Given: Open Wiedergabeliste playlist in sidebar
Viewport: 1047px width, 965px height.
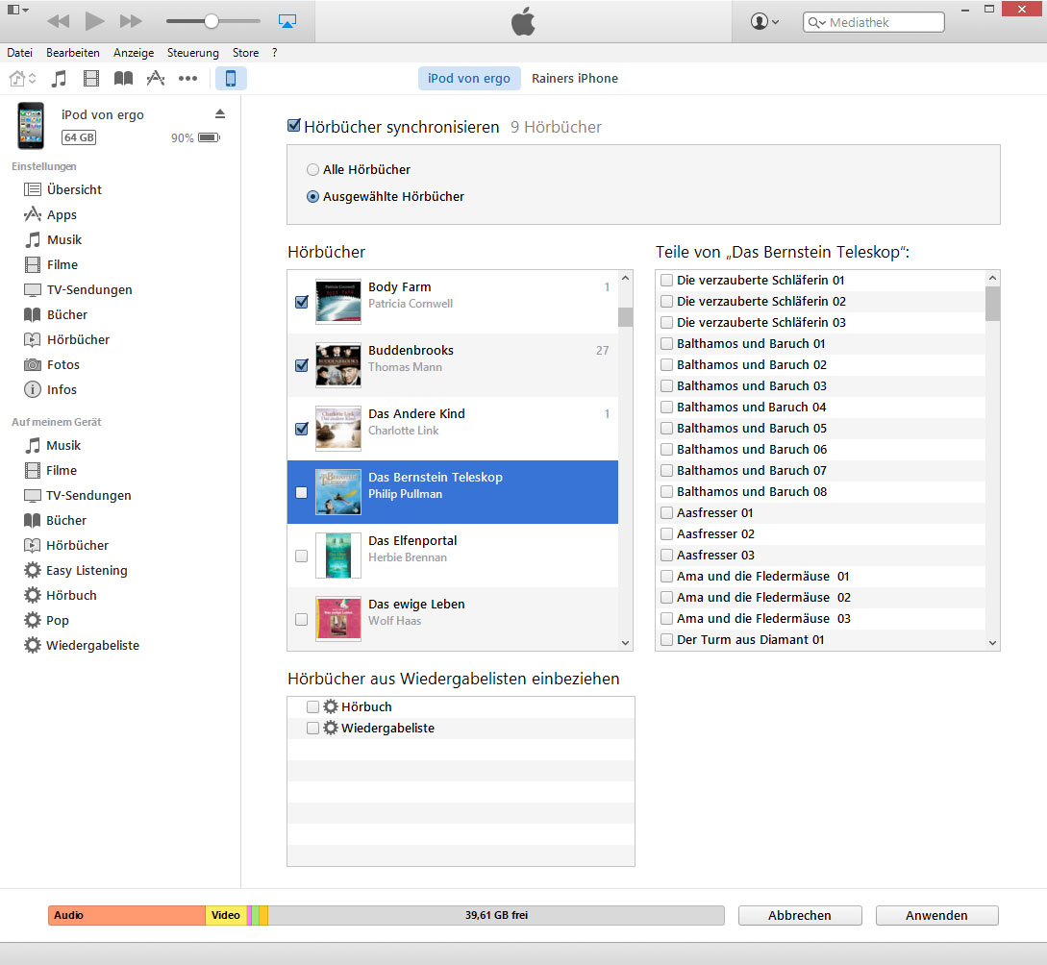Looking at the screenshot, I should (x=82, y=645).
